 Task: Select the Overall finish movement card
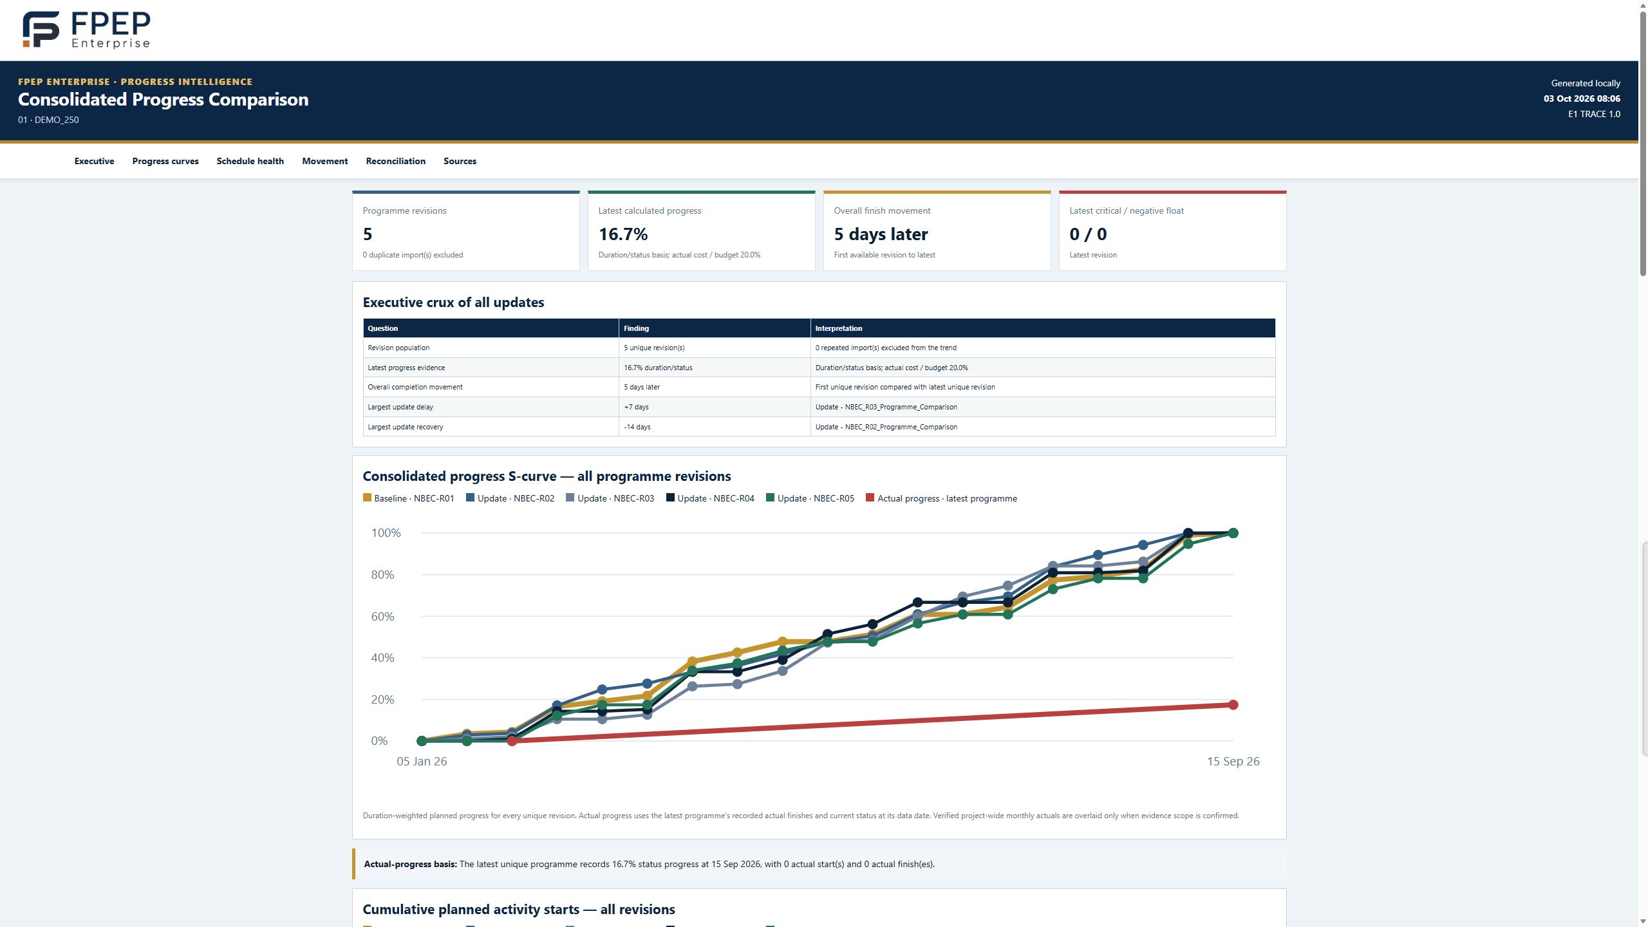(937, 231)
